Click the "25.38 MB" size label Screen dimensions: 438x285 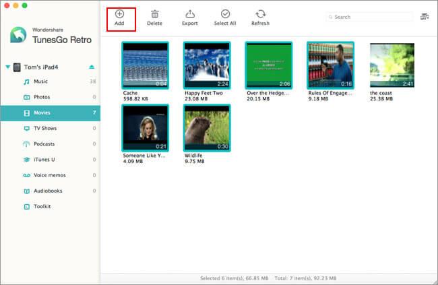(381, 99)
